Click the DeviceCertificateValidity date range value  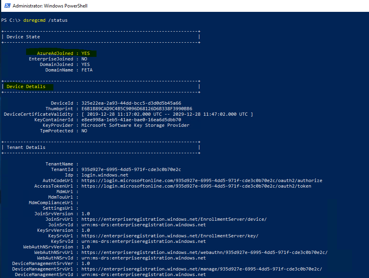click(x=167, y=114)
